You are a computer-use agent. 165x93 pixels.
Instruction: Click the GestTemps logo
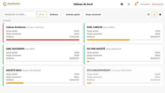click(x=12, y=4)
